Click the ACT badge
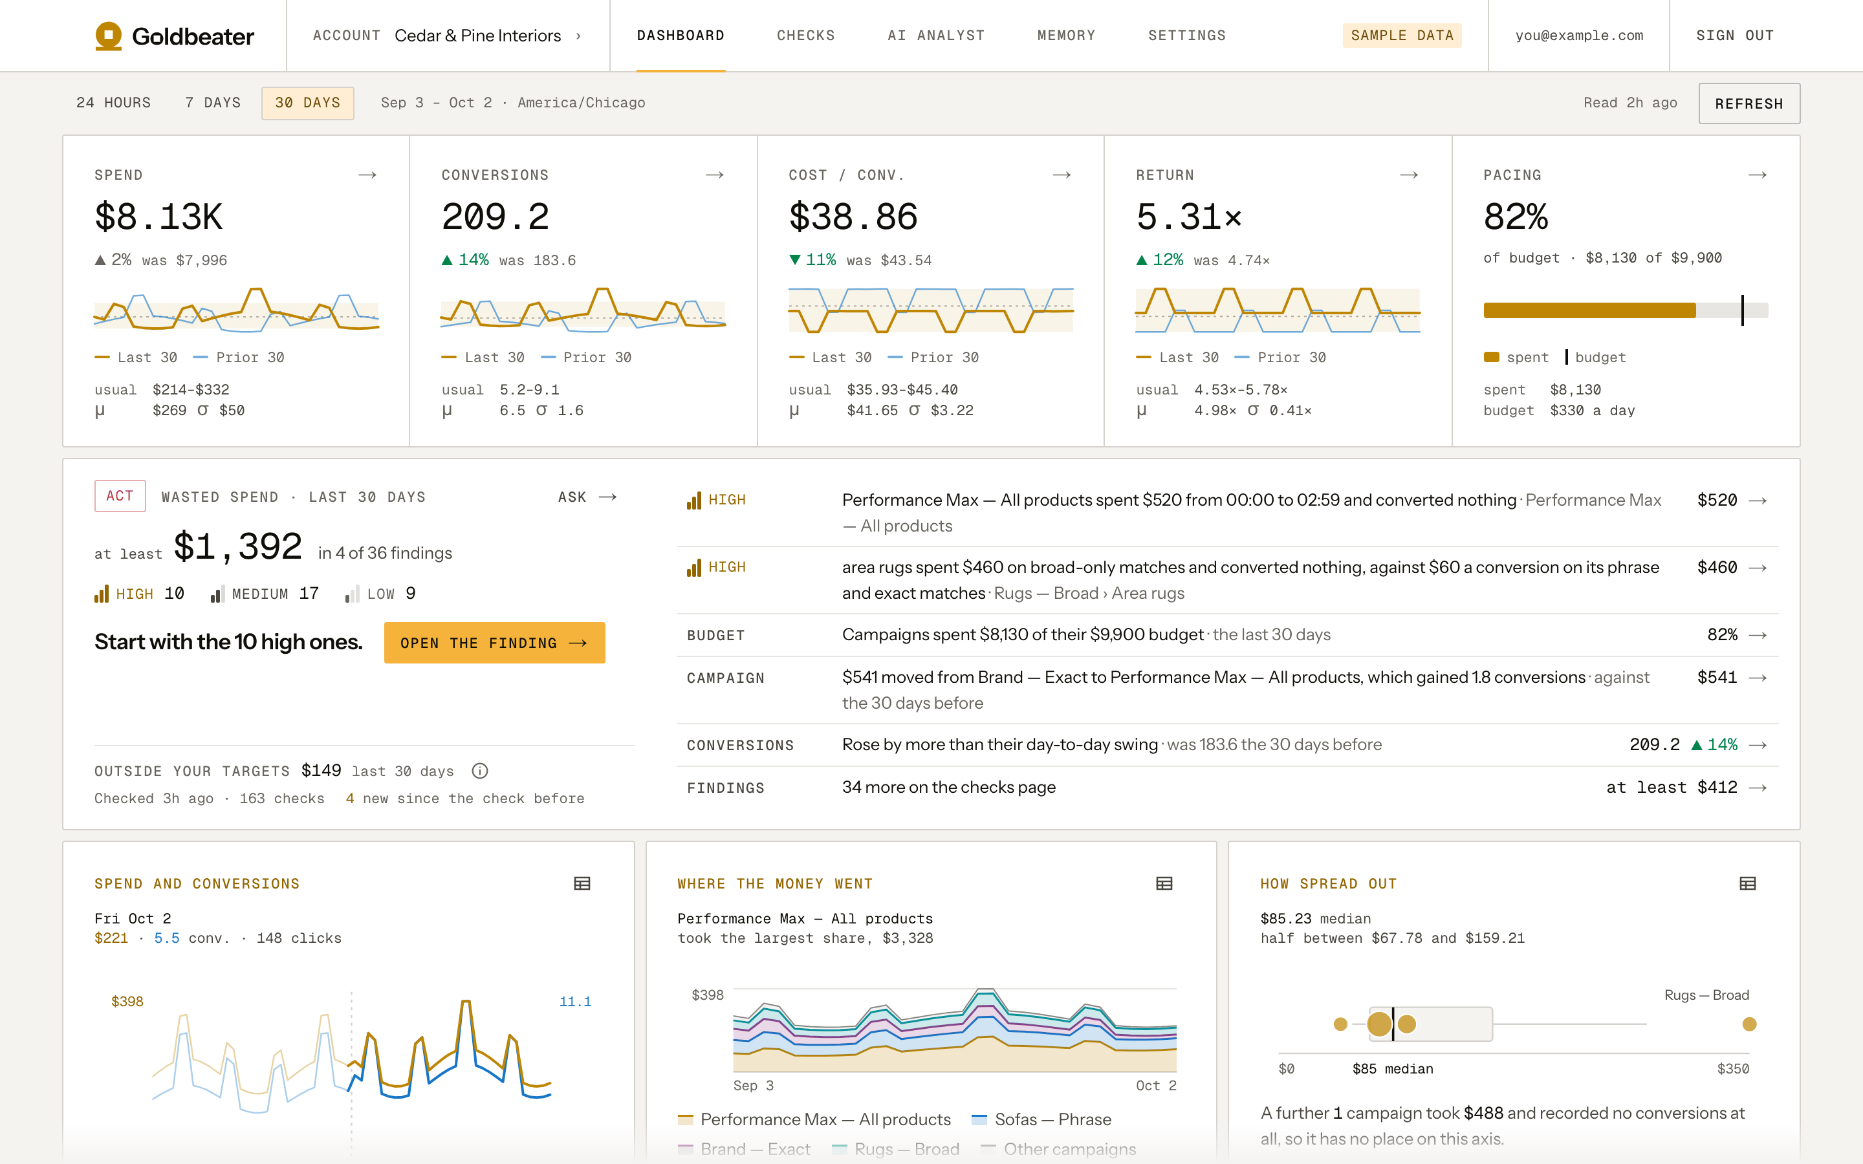This screenshot has width=1863, height=1164. pos(120,496)
